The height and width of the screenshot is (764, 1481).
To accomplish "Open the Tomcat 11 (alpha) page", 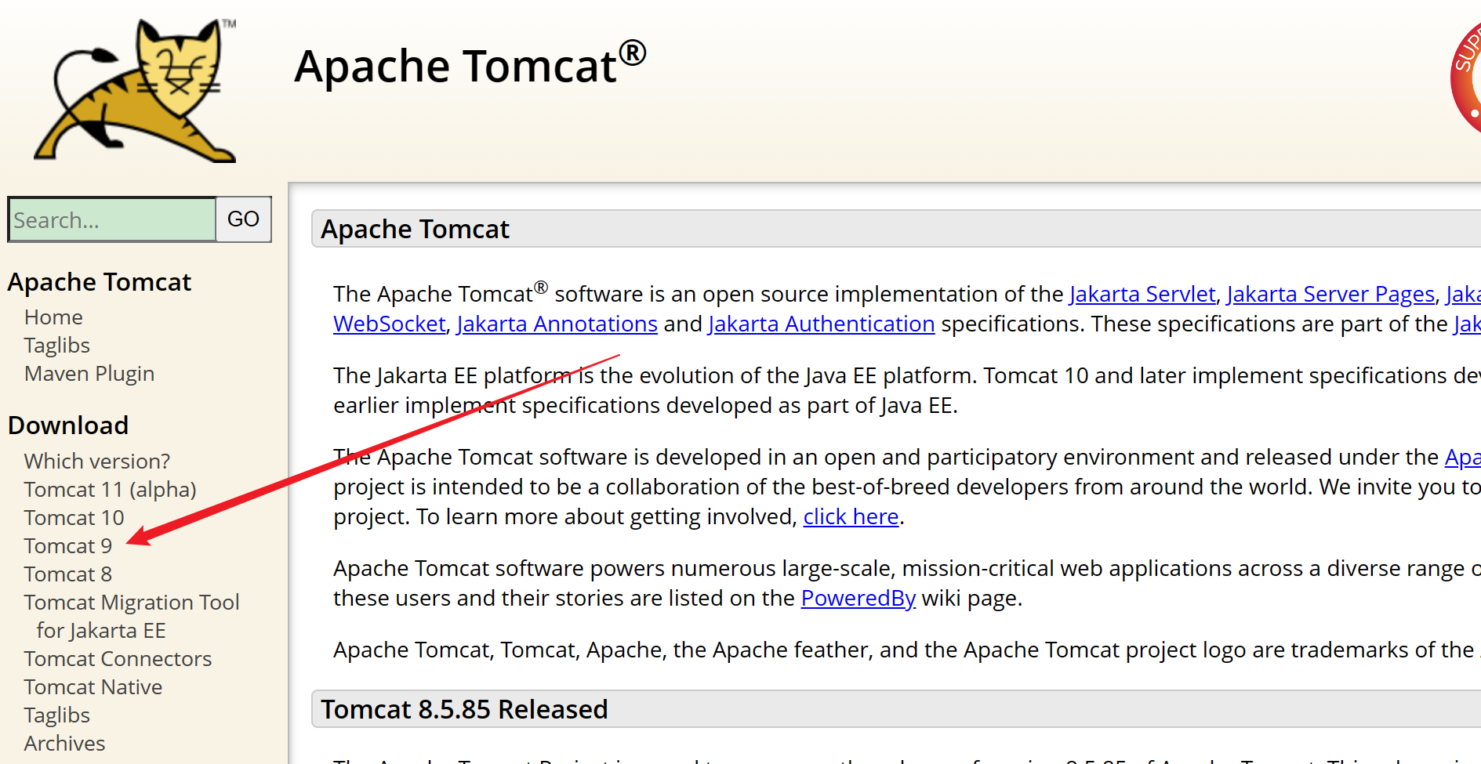I will pyautogui.click(x=110, y=489).
